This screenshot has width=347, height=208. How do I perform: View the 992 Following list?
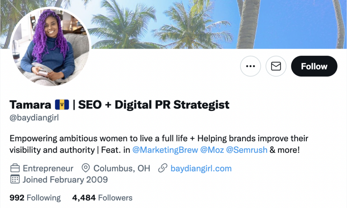tap(35, 198)
